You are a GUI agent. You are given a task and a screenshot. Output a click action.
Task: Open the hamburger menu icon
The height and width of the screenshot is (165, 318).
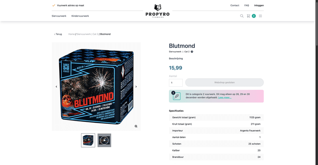pos(260,16)
